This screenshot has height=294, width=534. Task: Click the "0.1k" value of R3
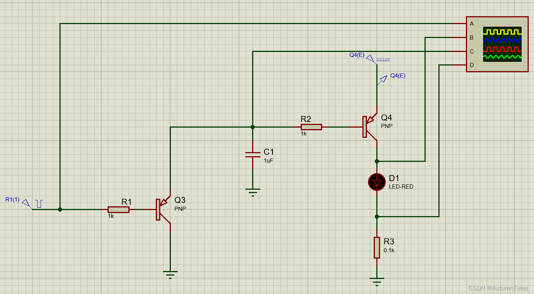coord(389,250)
